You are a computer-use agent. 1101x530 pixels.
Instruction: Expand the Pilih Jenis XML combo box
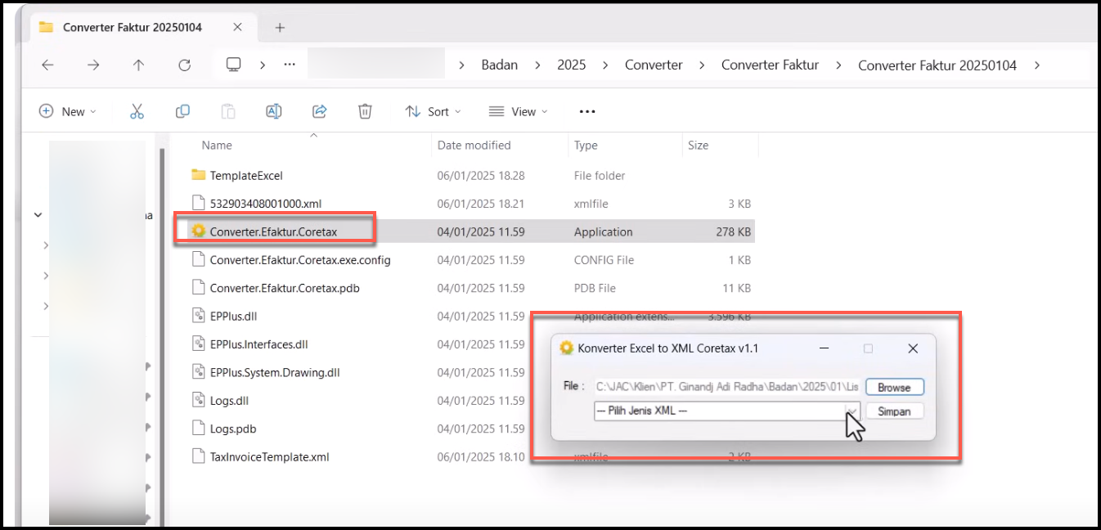[x=852, y=411]
